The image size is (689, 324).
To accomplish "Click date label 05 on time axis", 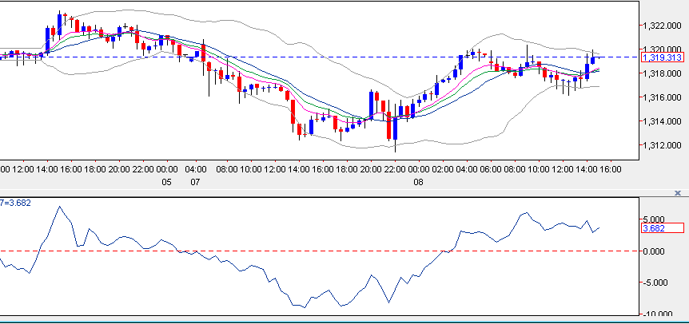I will pos(166,182).
